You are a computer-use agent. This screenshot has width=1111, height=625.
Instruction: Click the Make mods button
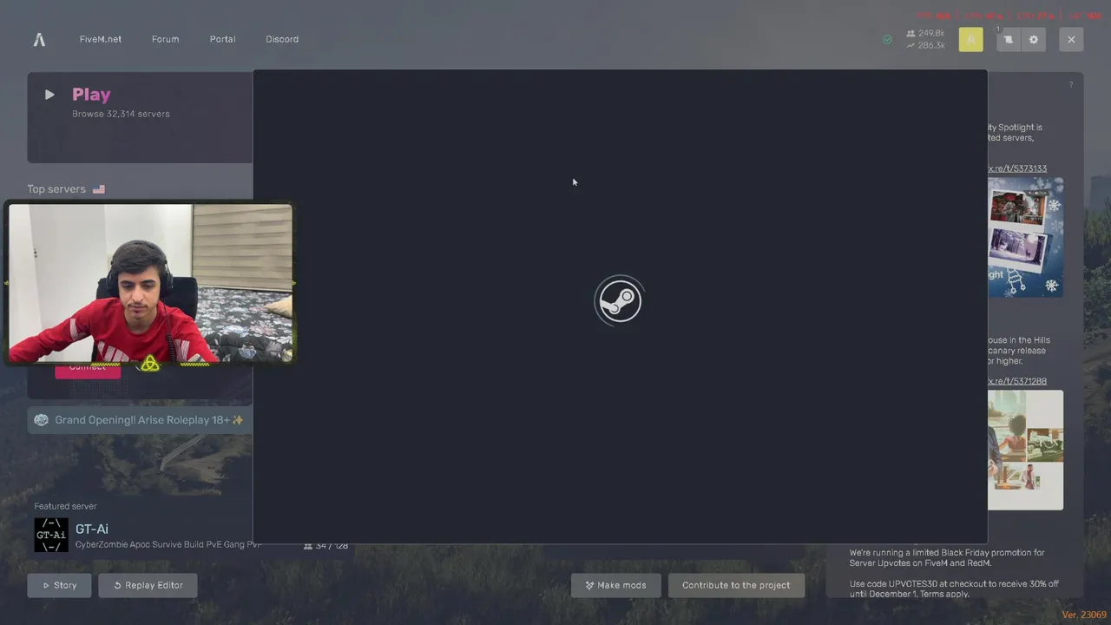(615, 585)
